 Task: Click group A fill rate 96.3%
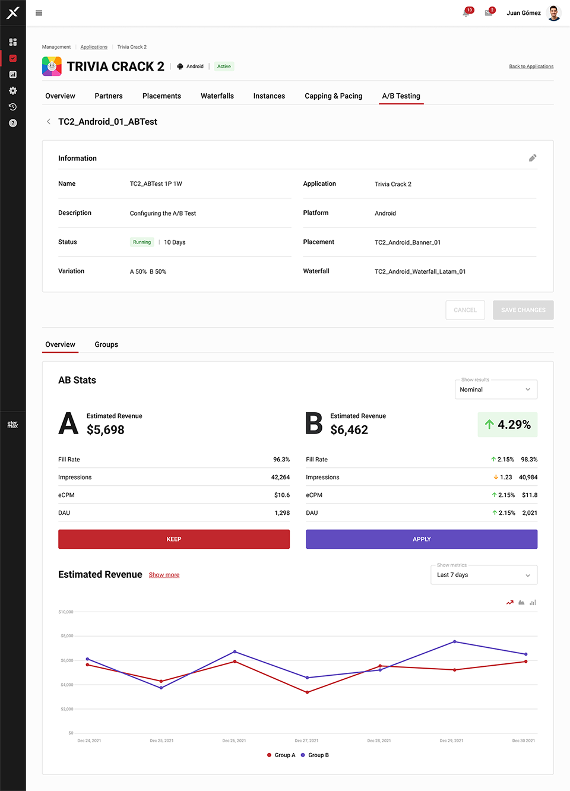(x=281, y=460)
